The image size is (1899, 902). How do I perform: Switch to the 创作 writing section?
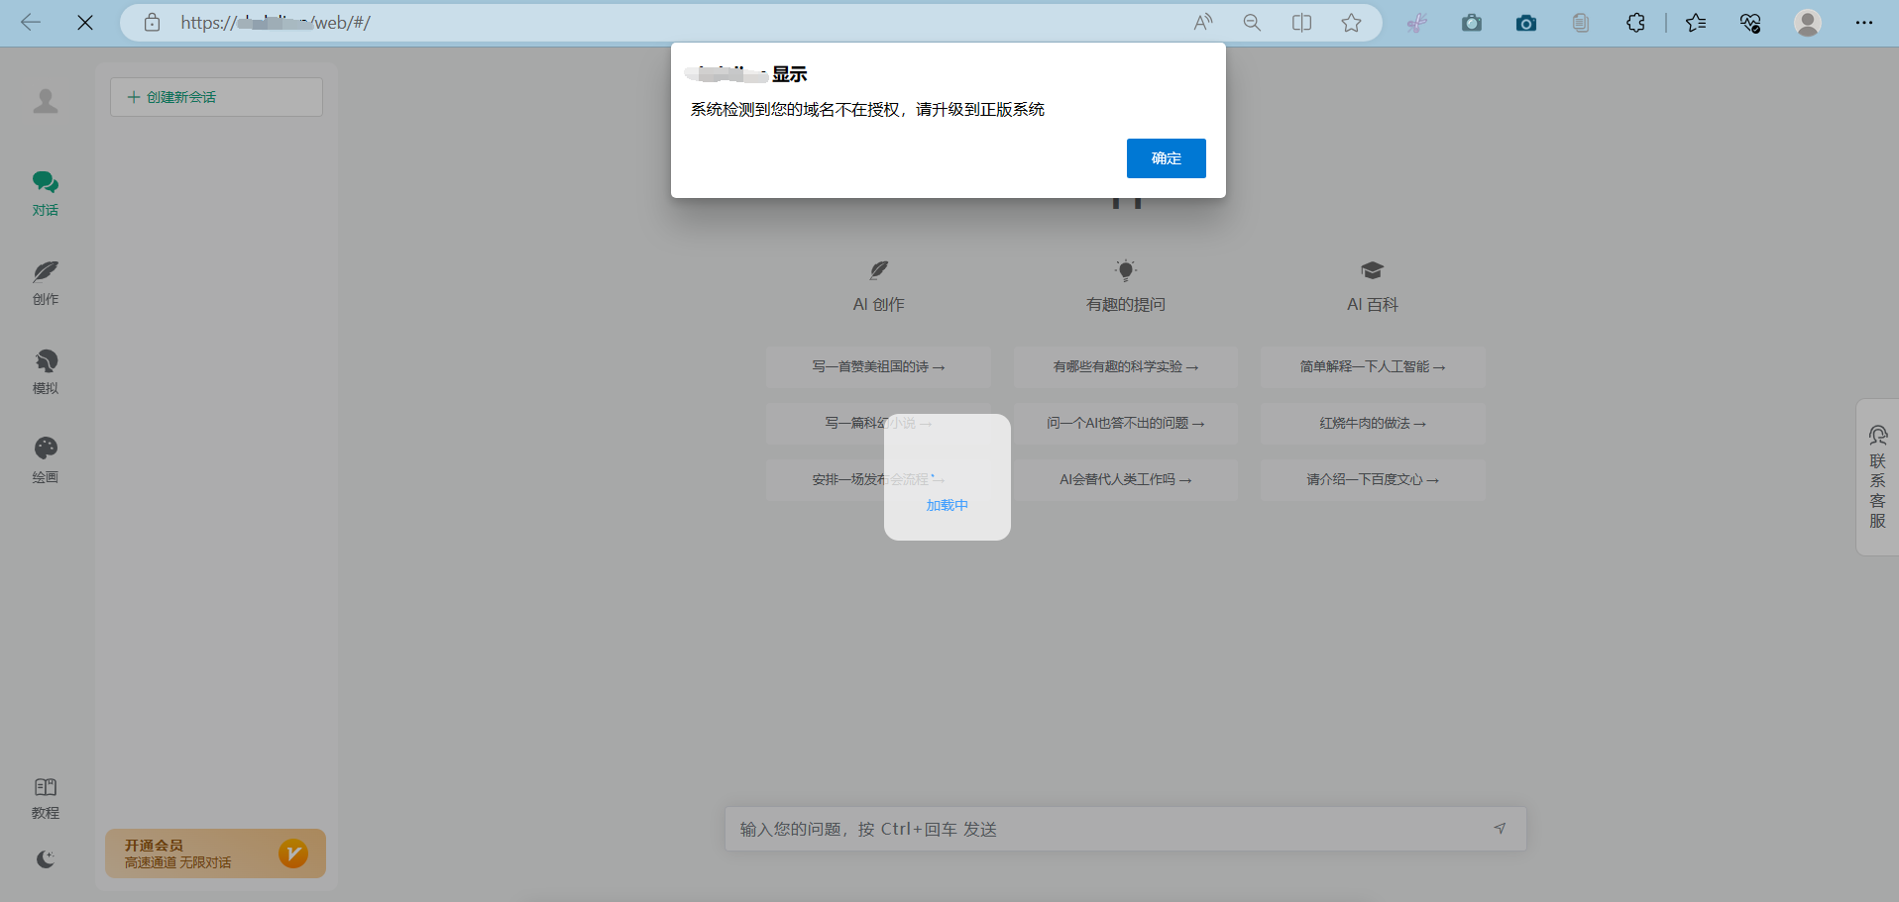click(x=46, y=282)
